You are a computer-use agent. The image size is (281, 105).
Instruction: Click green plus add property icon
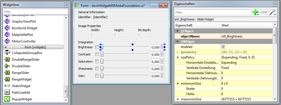pyautogui.click(x=255, y=12)
